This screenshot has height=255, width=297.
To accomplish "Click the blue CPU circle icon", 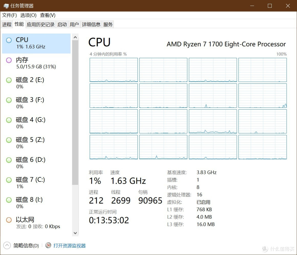I will pyautogui.click(x=9, y=40).
